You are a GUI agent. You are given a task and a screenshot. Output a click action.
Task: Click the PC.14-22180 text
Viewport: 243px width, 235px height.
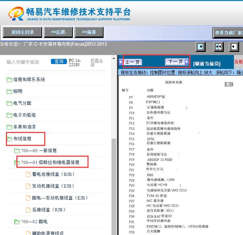(75, 63)
